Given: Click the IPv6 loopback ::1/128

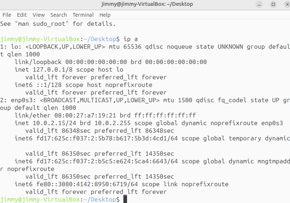Looking at the screenshot, I should tap(49, 85).
